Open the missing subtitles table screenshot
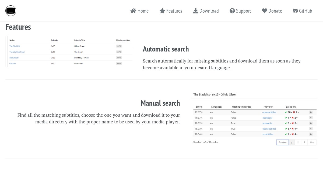Screen dimensions: 323x169 pos(69,52)
